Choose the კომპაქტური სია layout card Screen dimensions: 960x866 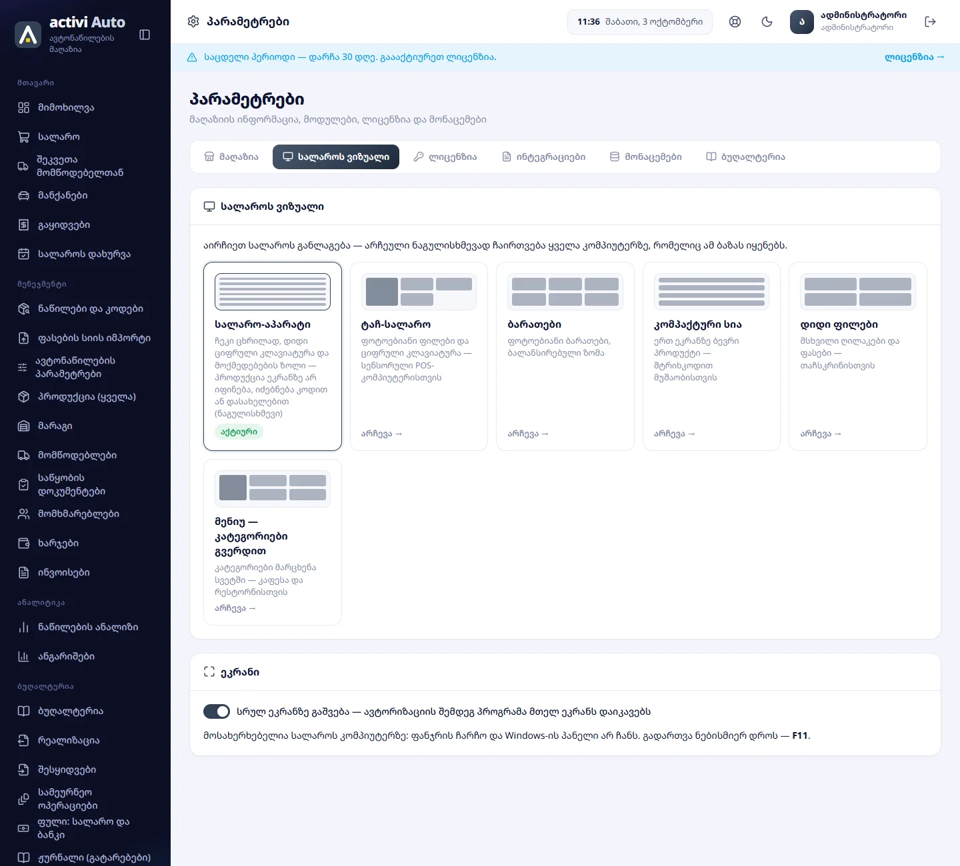pos(711,356)
